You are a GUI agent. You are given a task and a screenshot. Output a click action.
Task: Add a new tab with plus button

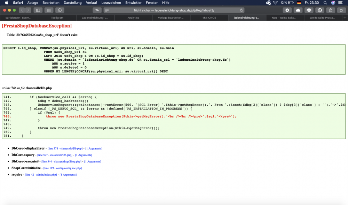click(x=345, y=17)
